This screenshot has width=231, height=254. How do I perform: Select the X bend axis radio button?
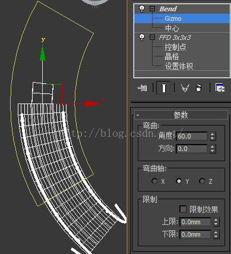pos(154,181)
